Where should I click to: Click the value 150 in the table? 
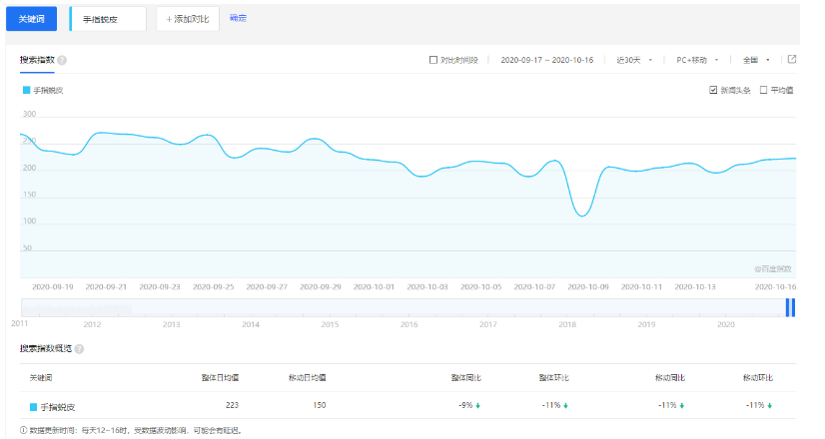point(320,405)
